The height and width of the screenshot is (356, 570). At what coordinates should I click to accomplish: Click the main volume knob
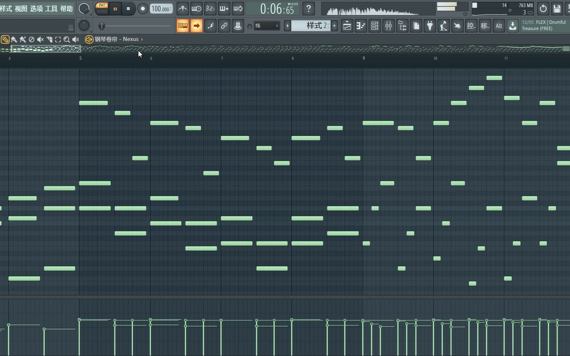84,8
